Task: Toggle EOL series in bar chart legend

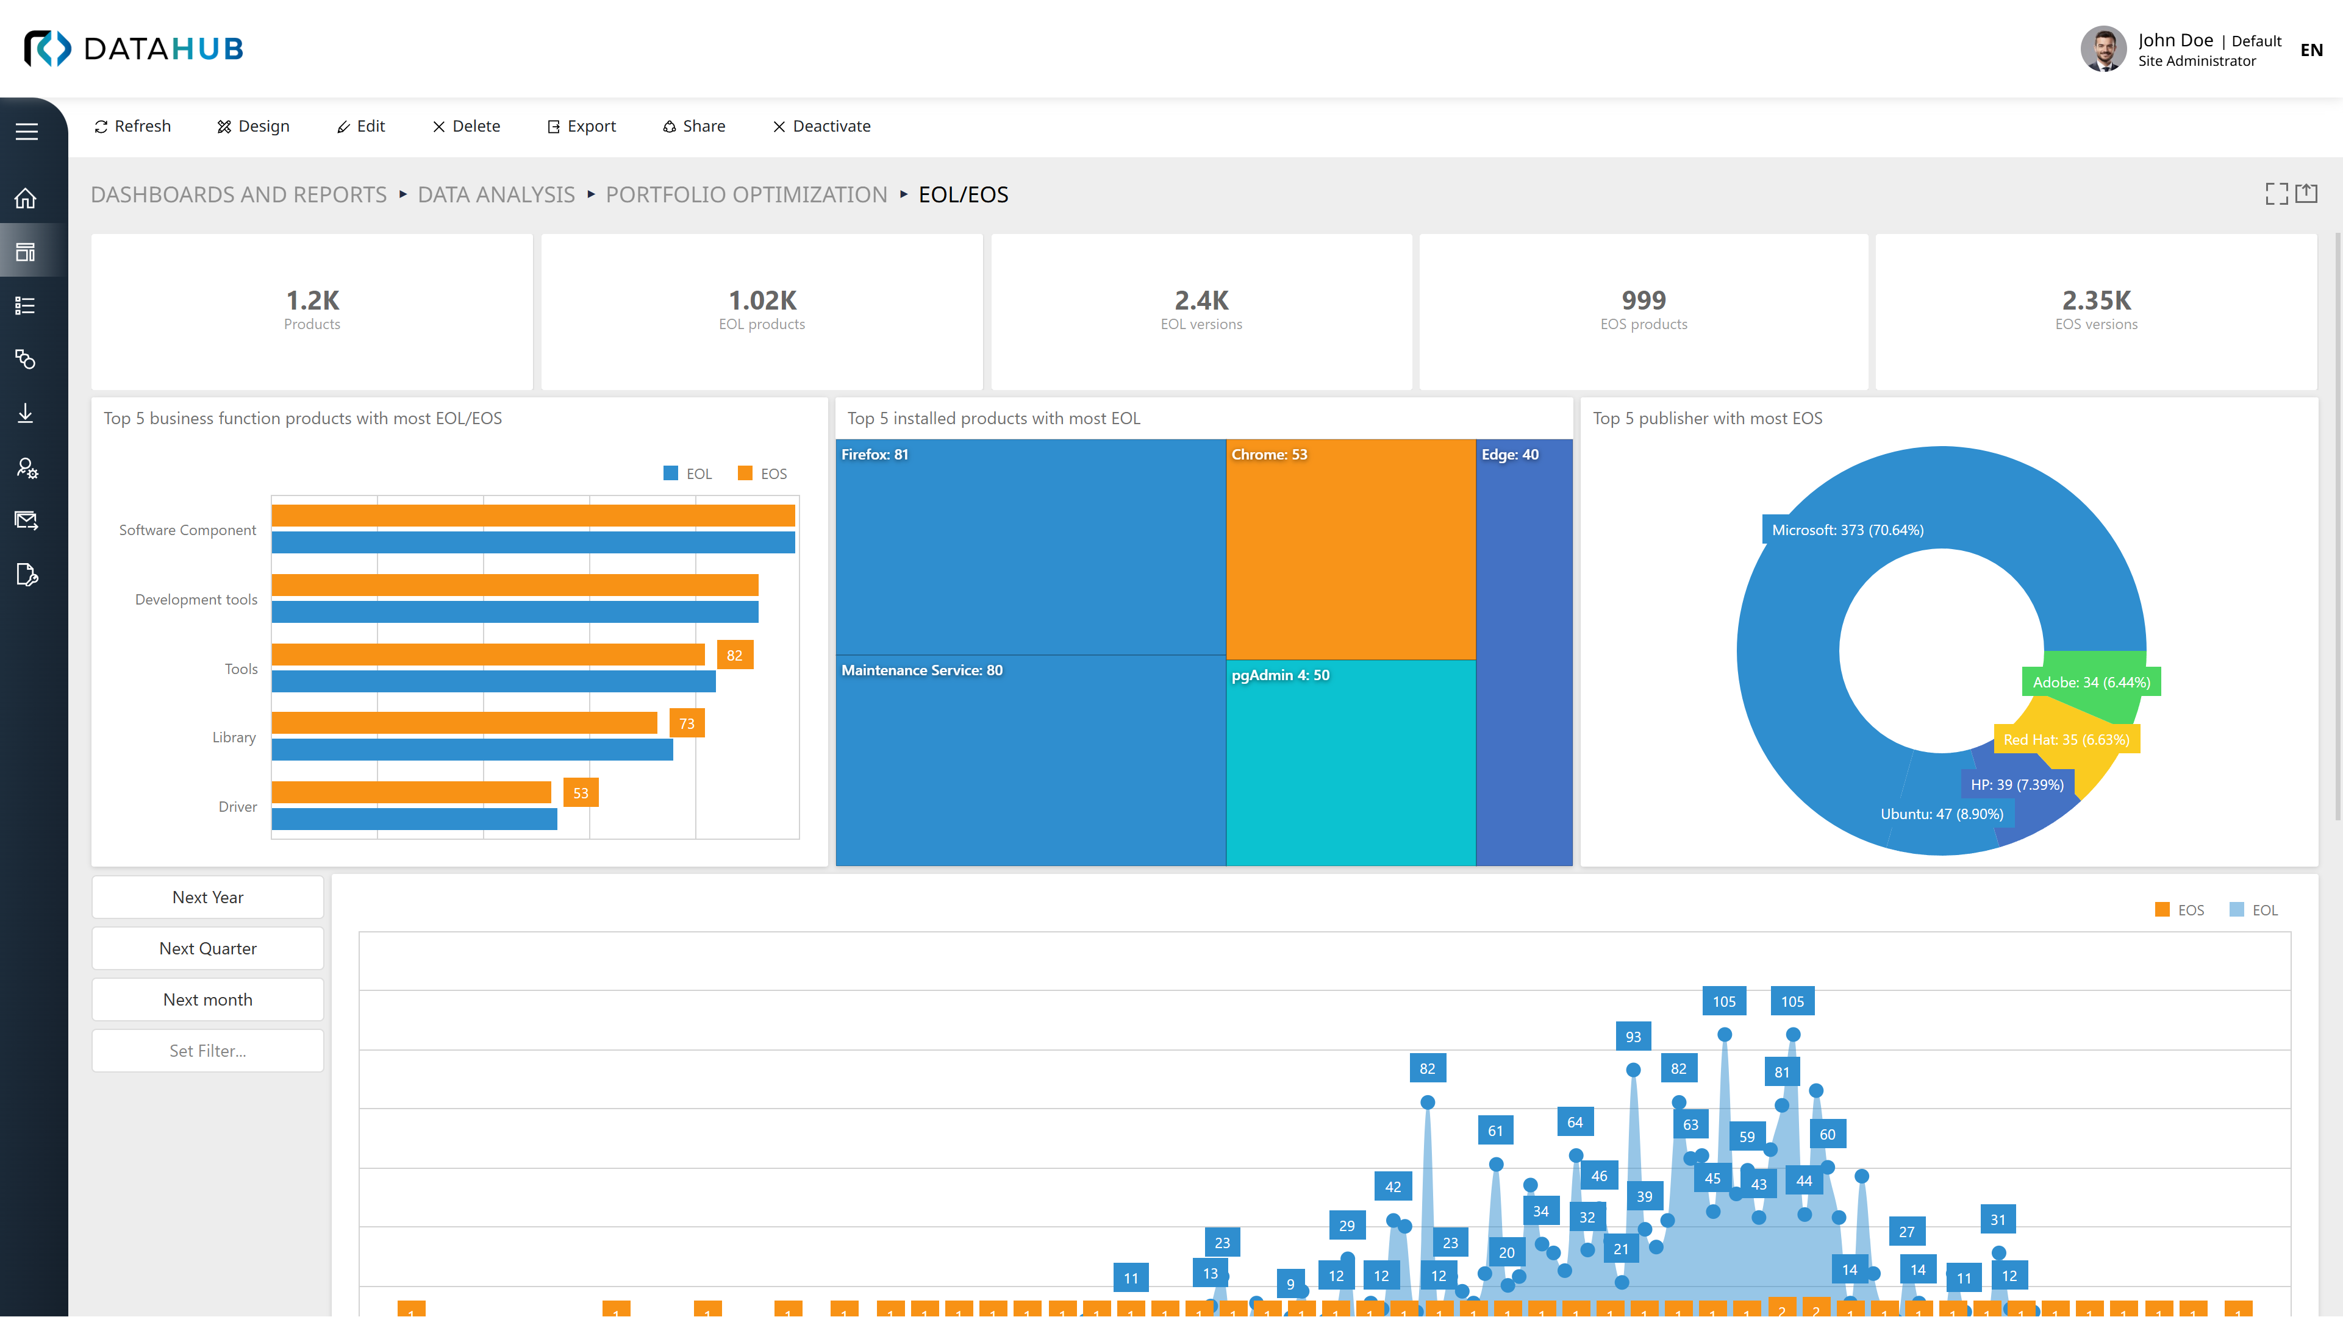Action: pos(689,474)
